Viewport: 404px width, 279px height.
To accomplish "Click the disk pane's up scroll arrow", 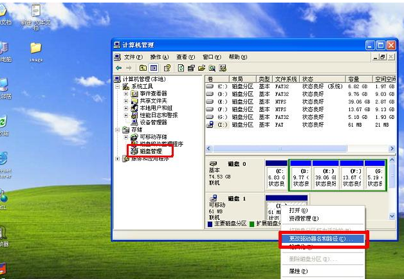I will 392,160.
